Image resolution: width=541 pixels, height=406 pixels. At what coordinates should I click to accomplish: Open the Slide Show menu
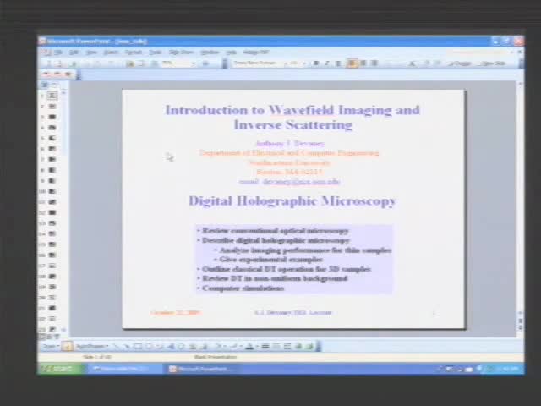(181, 52)
